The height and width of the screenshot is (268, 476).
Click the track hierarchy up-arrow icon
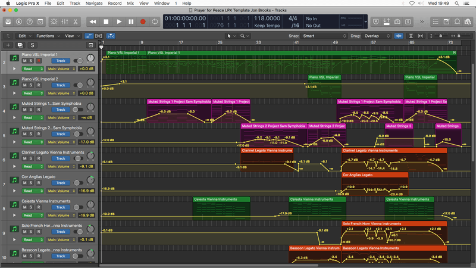[8, 36]
